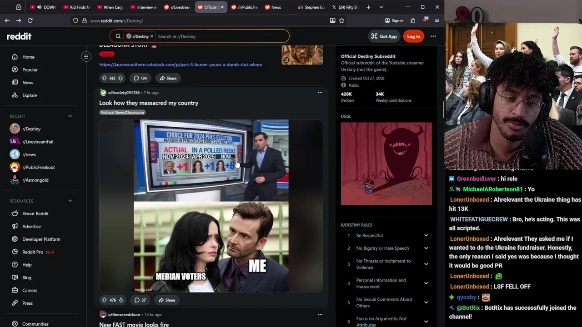Open three-dot menu for u/fsociety091786 post
This screenshot has height=327, width=582.
pyautogui.click(x=320, y=93)
